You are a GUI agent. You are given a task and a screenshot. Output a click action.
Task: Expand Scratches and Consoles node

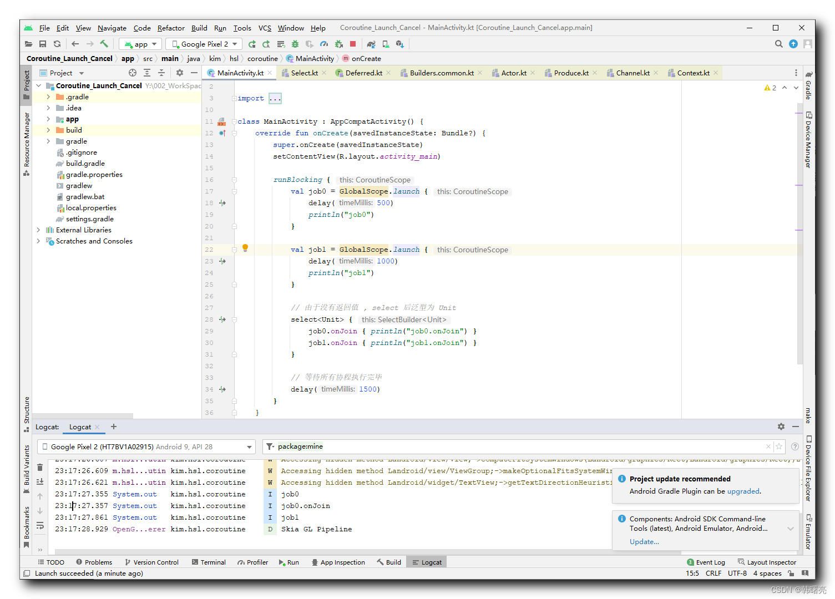tap(38, 241)
